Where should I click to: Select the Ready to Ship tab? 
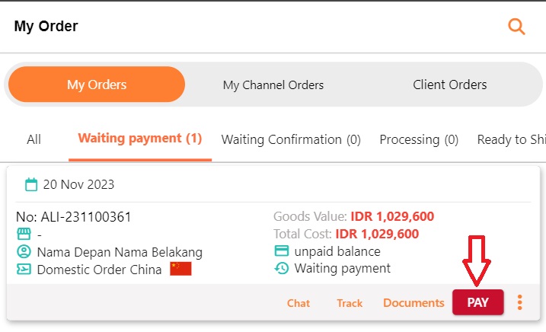pyautogui.click(x=511, y=139)
